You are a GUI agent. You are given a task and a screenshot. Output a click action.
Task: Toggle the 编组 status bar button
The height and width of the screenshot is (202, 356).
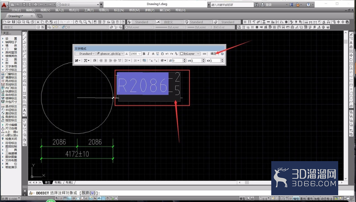(296, 198)
